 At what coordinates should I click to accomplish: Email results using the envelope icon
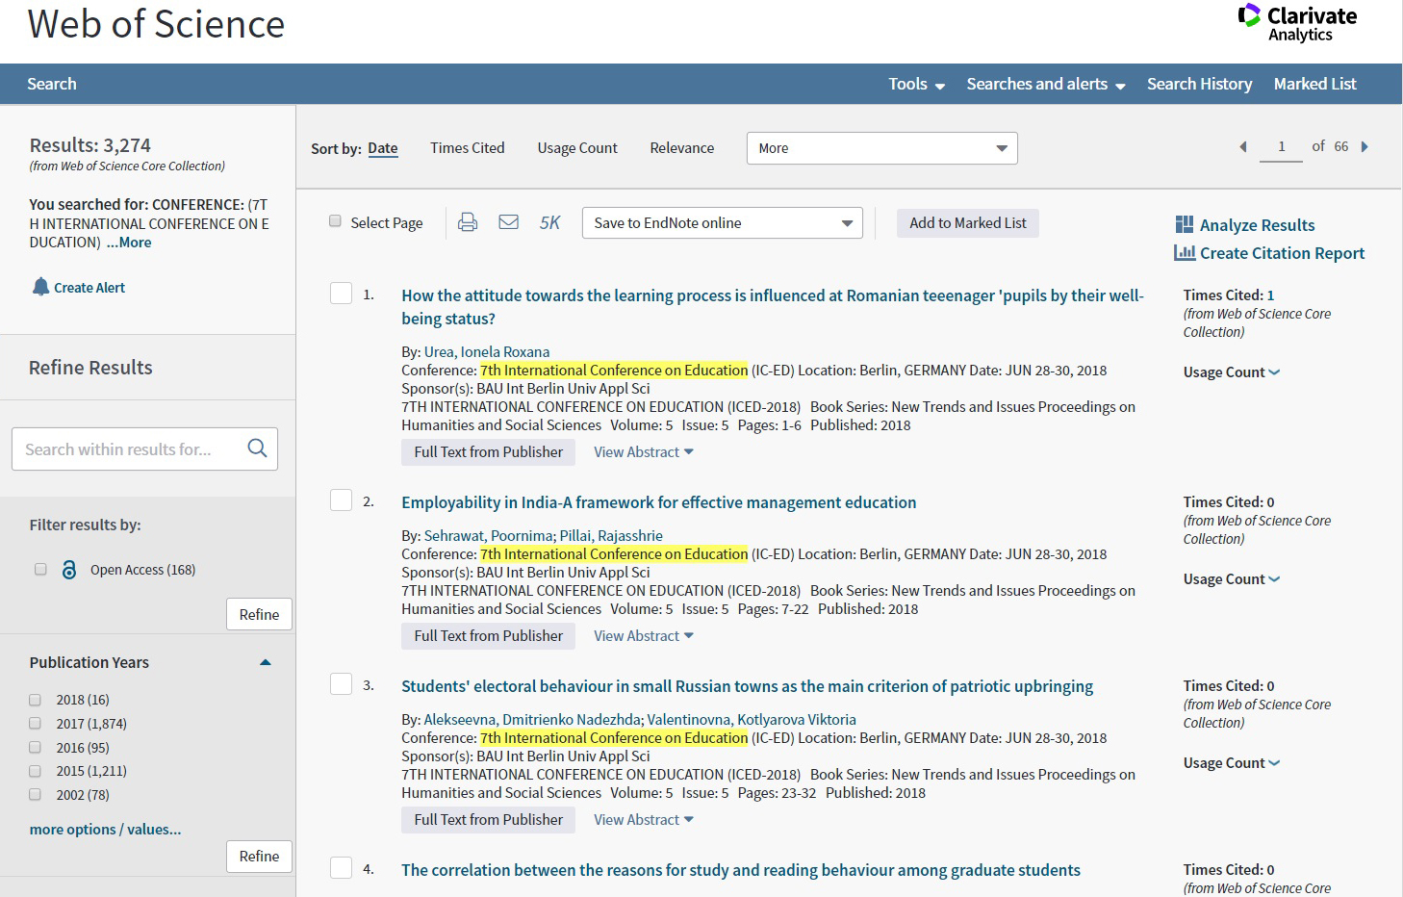(509, 222)
